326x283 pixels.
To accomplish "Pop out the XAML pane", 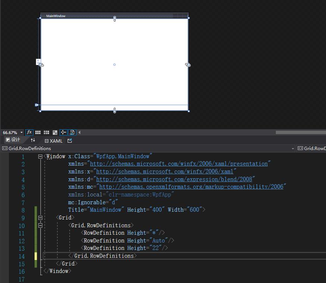I will coord(70,141).
